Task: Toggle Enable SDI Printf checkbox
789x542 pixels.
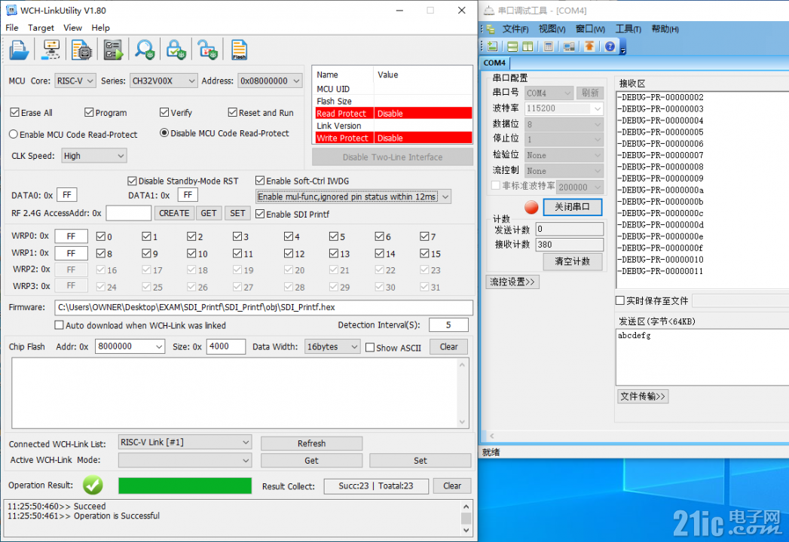Action: pyautogui.click(x=260, y=215)
